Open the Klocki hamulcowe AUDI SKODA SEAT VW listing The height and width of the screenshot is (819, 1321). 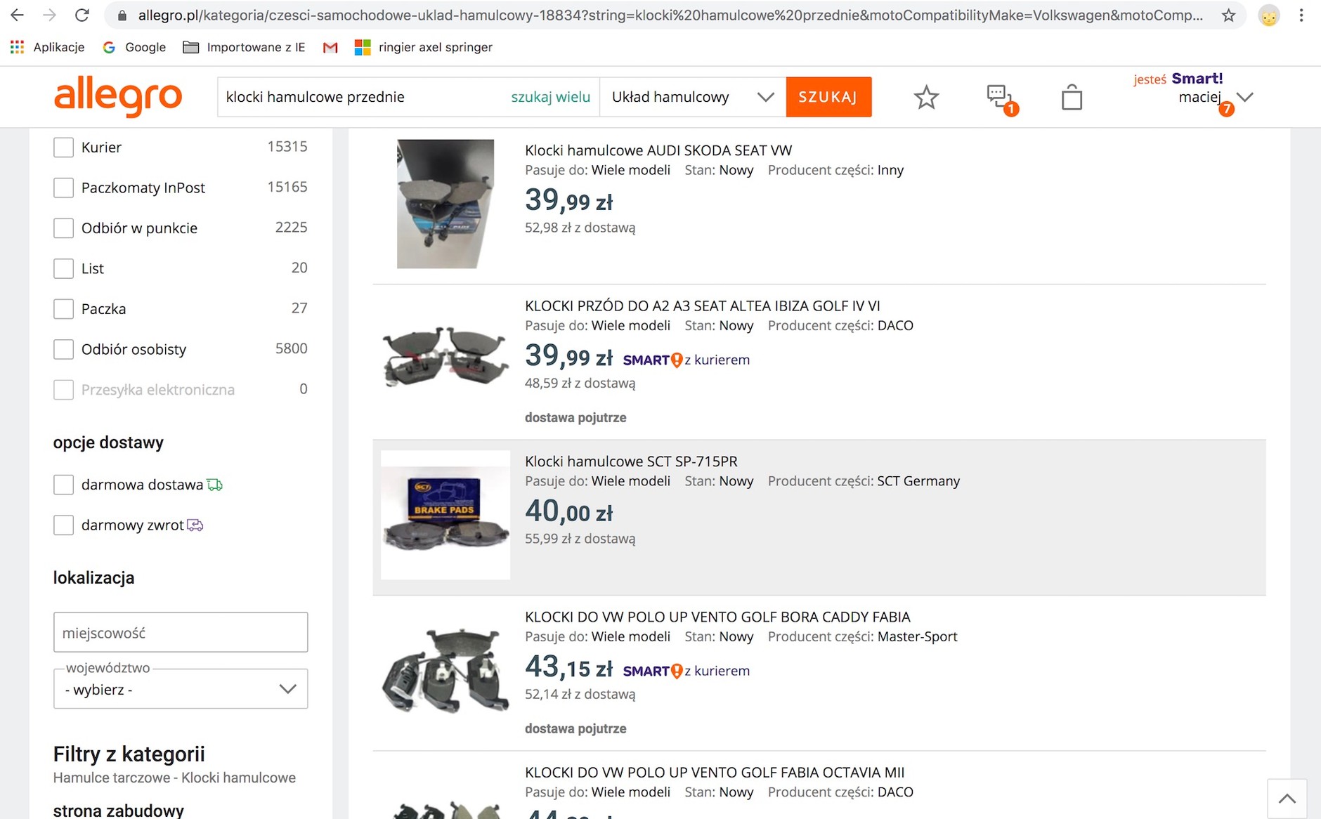[x=658, y=150]
